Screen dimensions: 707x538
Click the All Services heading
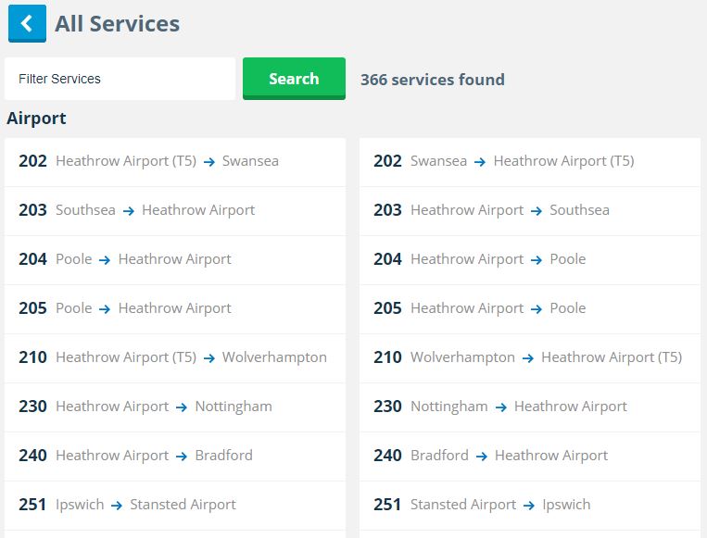point(117,24)
